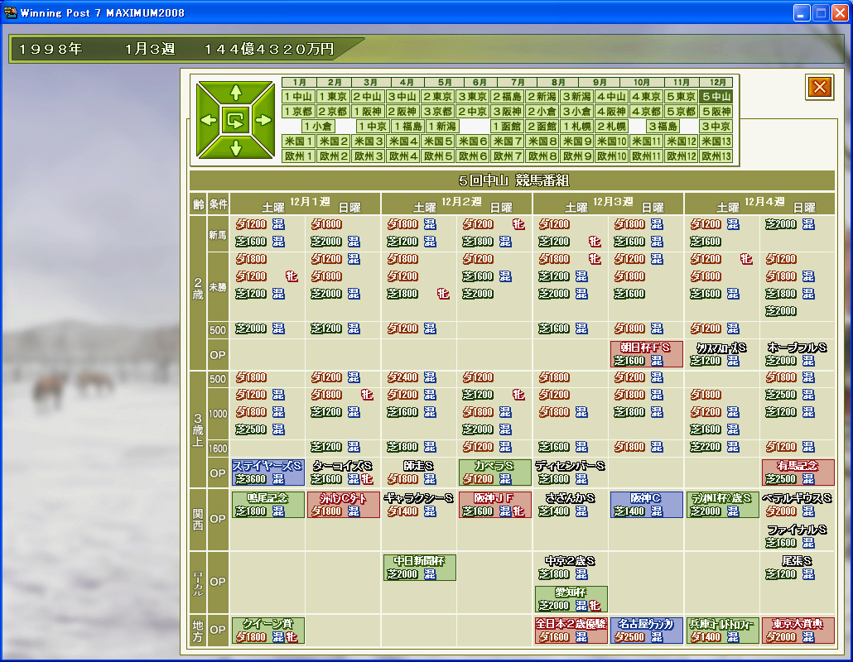Open the 3中京 meeting schedule
Viewport: 853px width, 662px height.
pyautogui.click(x=716, y=127)
